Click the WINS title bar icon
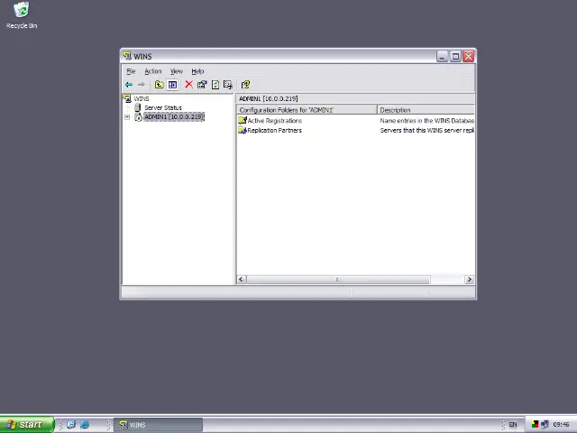The width and height of the screenshot is (577, 433). pos(127,56)
